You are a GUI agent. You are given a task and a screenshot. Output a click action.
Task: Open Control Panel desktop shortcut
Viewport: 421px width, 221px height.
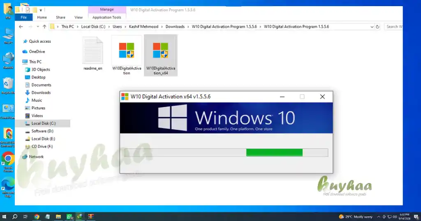(8, 112)
